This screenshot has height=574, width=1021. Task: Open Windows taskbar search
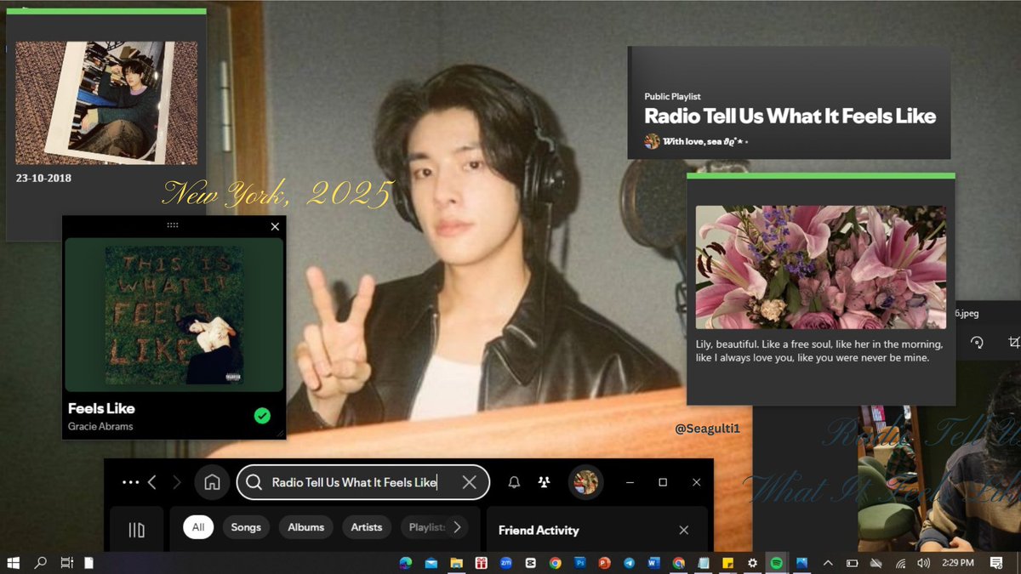click(x=40, y=563)
